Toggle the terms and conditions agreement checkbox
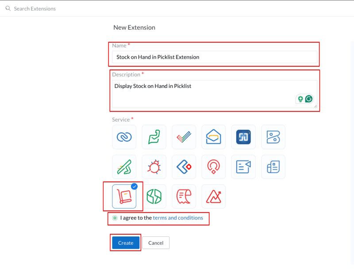The width and height of the screenshot is (354, 274). pyautogui.click(x=115, y=218)
